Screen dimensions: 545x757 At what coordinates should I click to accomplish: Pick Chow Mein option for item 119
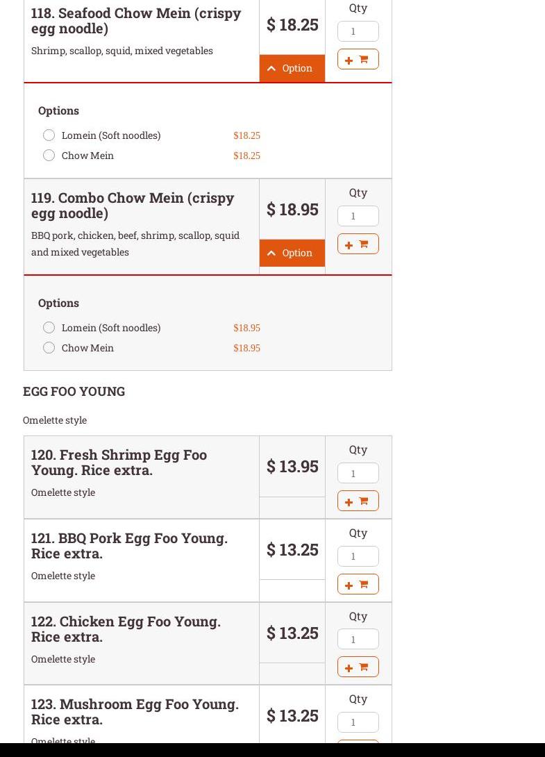point(49,348)
